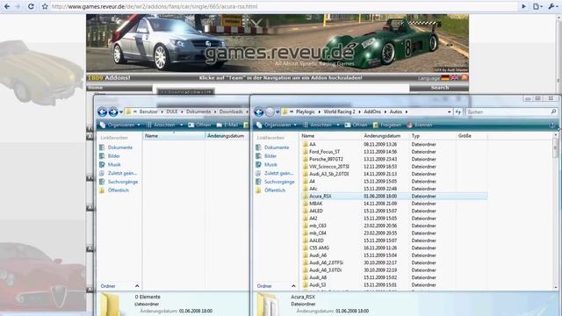Open Musik favorite in Downloads window
Image resolution: width=562 pixels, height=316 pixels.
110,165
